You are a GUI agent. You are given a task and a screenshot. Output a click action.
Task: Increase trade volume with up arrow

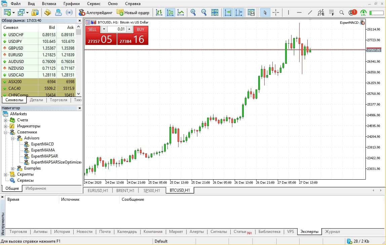[x=129, y=29]
